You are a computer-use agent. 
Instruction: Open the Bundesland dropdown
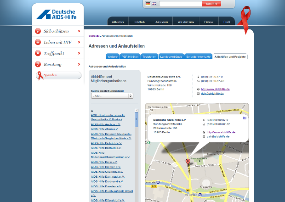[112, 96]
